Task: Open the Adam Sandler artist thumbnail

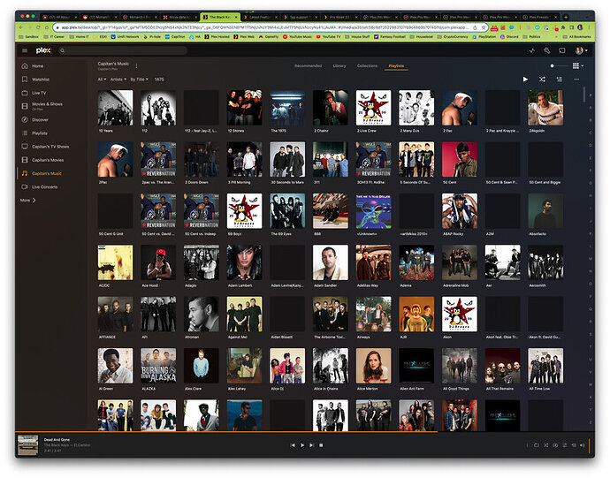Action: 331,262
